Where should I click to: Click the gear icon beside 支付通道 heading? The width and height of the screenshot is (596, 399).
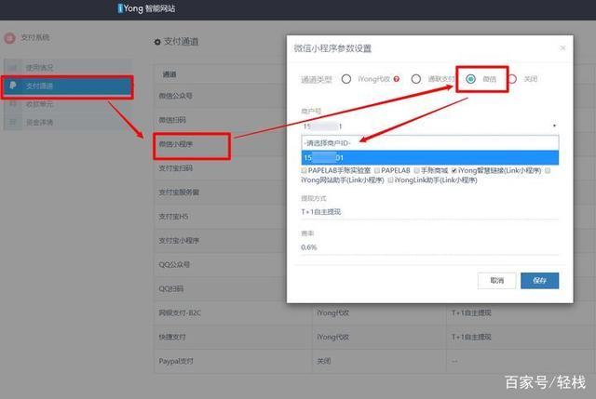click(x=156, y=43)
